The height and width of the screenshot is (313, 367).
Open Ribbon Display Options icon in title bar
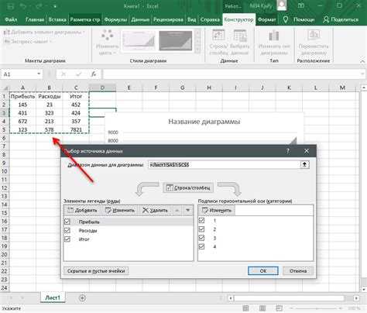pyautogui.click(x=301, y=5)
